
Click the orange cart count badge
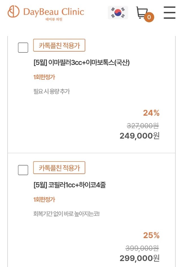pos(149,17)
